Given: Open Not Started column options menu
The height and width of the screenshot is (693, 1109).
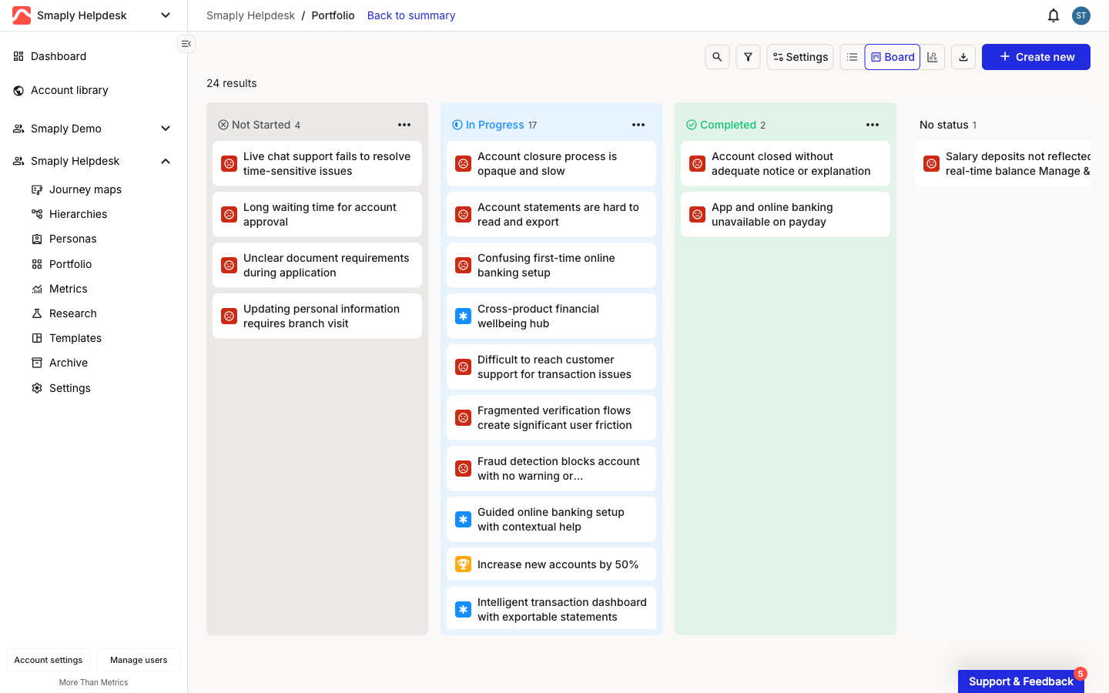Looking at the screenshot, I should click(x=404, y=125).
